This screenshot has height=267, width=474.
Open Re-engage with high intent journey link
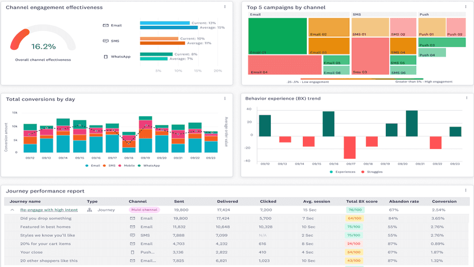49,210
